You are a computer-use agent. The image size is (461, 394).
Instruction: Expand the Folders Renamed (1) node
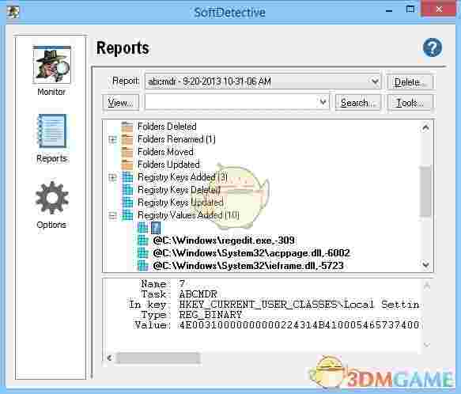[x=112, y=139]
